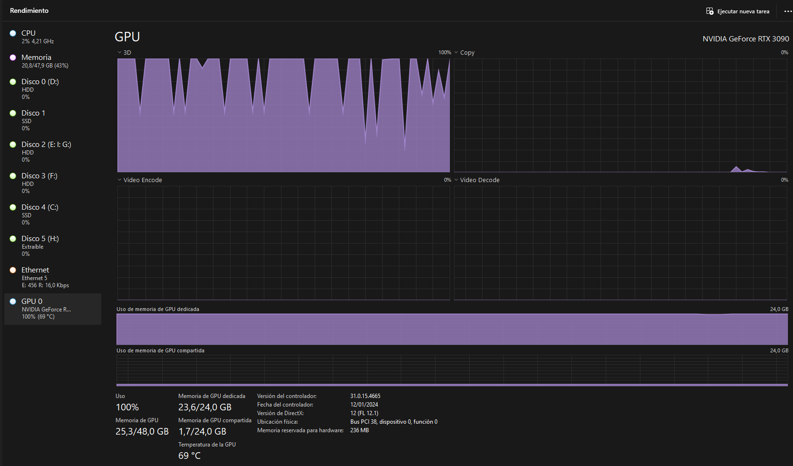The width and height of the screenshot is (793, 466).
Task: Open the three-dot more options menu
Action: coord(788,11)
